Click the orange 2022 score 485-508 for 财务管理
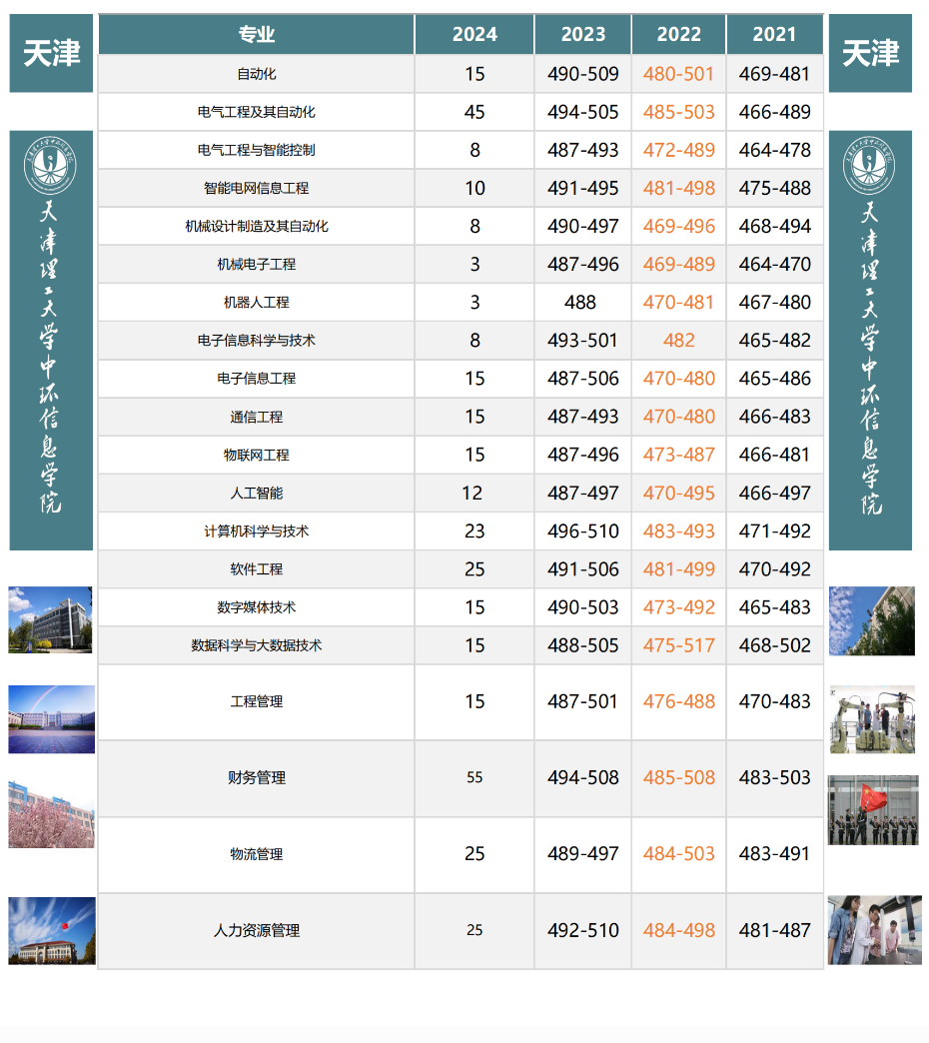 (x=679, y=777)
